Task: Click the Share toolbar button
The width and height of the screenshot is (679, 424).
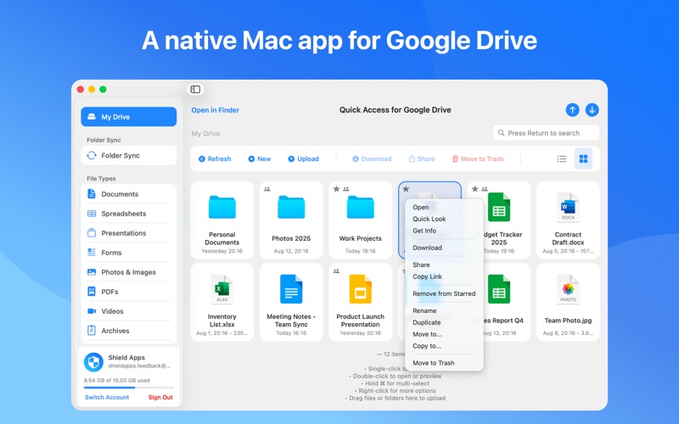Action: pyautogui.click(x=422, y=159)
